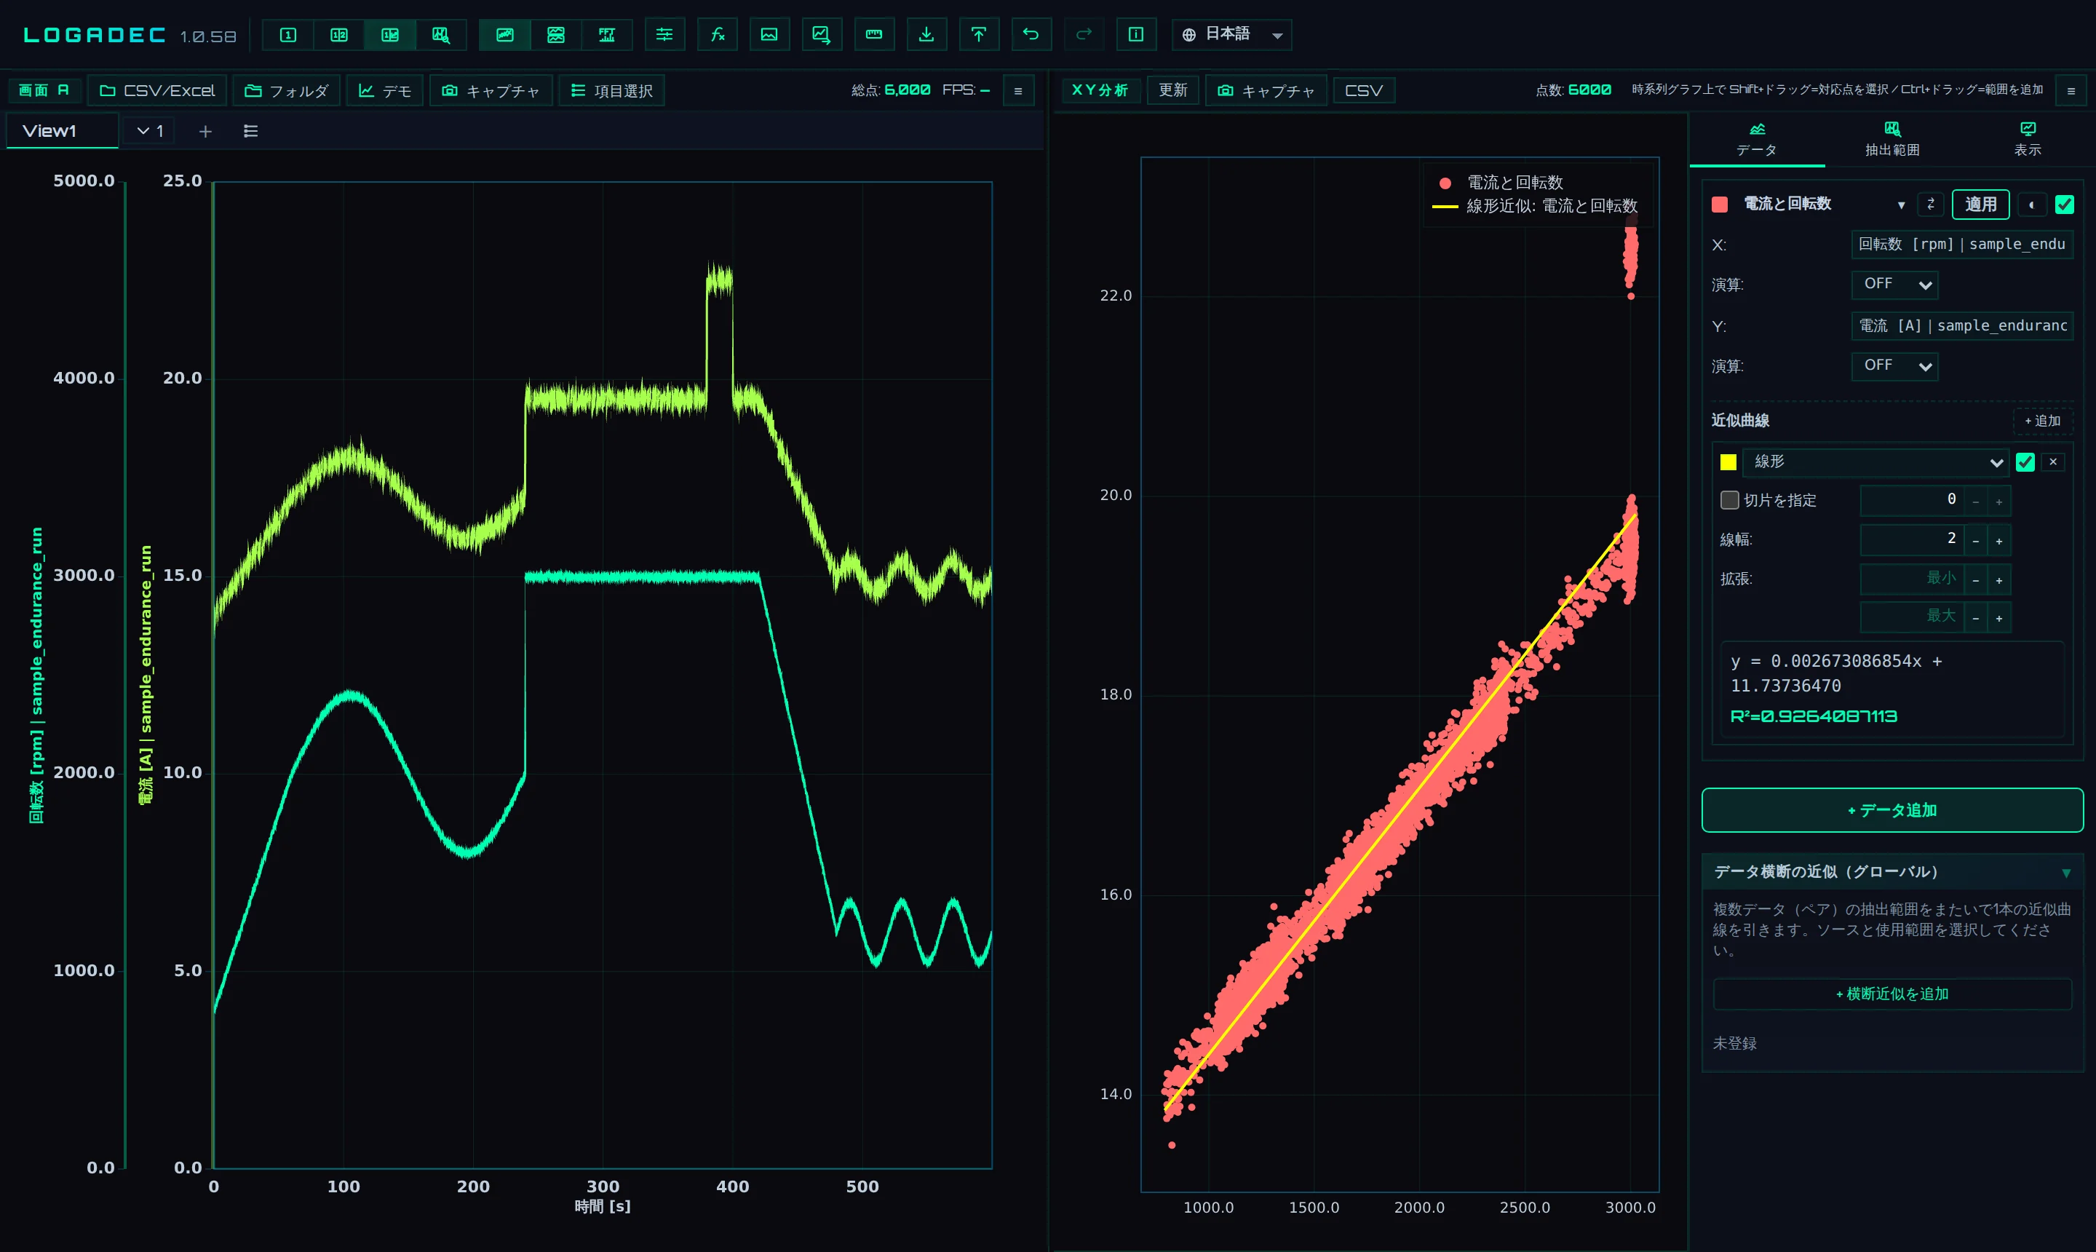The width and height of the screenshot is (2096, 1252).
Task: Click the + 横断近似を追加 button
Action: tap(1892, 994)
